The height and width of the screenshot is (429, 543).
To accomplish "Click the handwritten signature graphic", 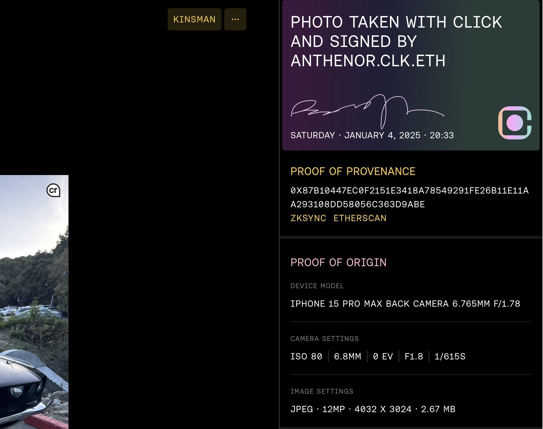I will point(367,112).
